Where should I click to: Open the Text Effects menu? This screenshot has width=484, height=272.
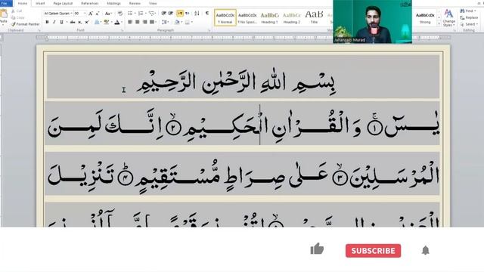tap(98, 22)
